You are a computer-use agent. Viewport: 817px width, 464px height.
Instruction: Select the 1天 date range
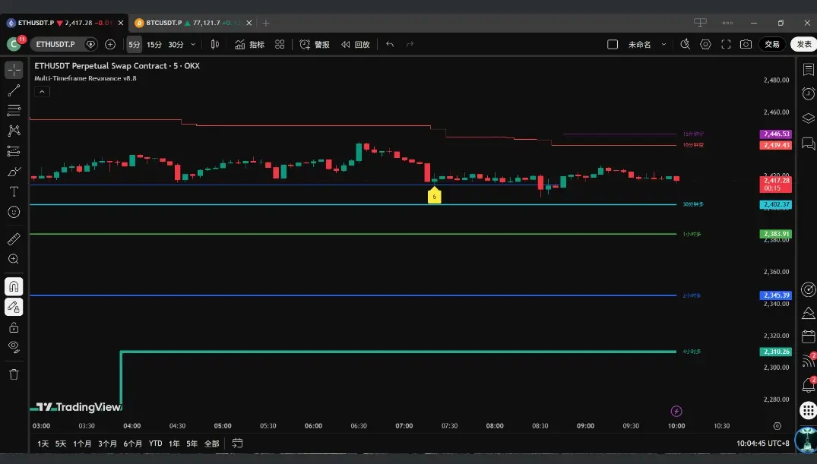pyautogui.click(x=43, y=443)
